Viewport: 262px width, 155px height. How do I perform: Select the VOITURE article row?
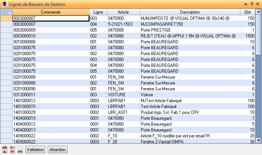coord(123,94)
